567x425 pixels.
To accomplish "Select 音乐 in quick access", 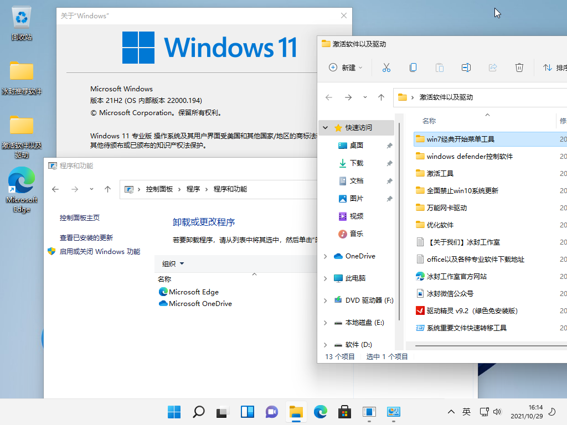I will [x=357, y=234].
